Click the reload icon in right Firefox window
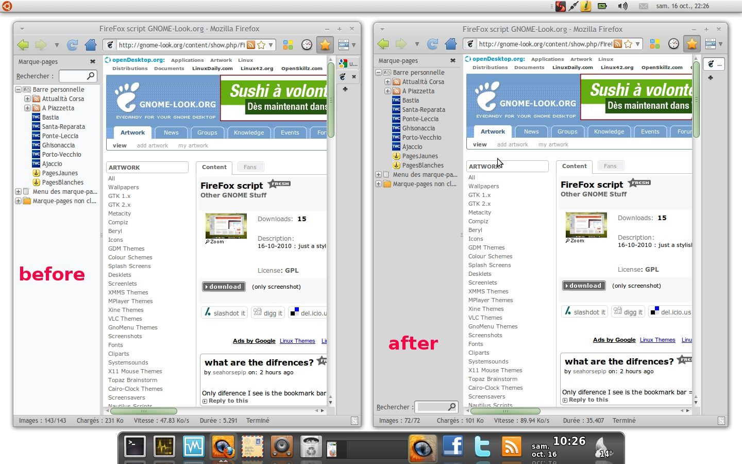 pyautogui.click(x=433, y=44)
